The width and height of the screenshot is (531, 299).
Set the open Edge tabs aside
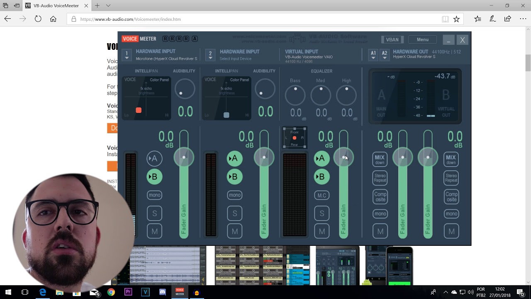tap(17, 6)
